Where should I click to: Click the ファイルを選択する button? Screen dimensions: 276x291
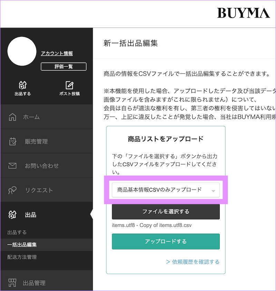(x=166, y=212)
